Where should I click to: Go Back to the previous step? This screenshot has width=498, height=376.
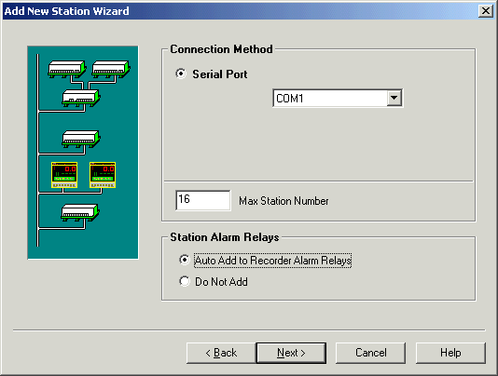coord(221,353)
